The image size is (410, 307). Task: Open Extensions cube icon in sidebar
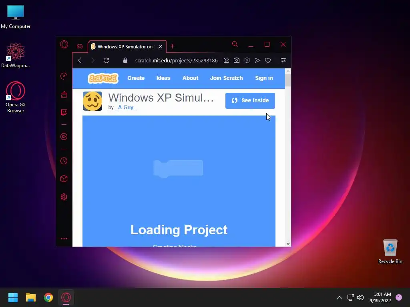pos(64,179)
